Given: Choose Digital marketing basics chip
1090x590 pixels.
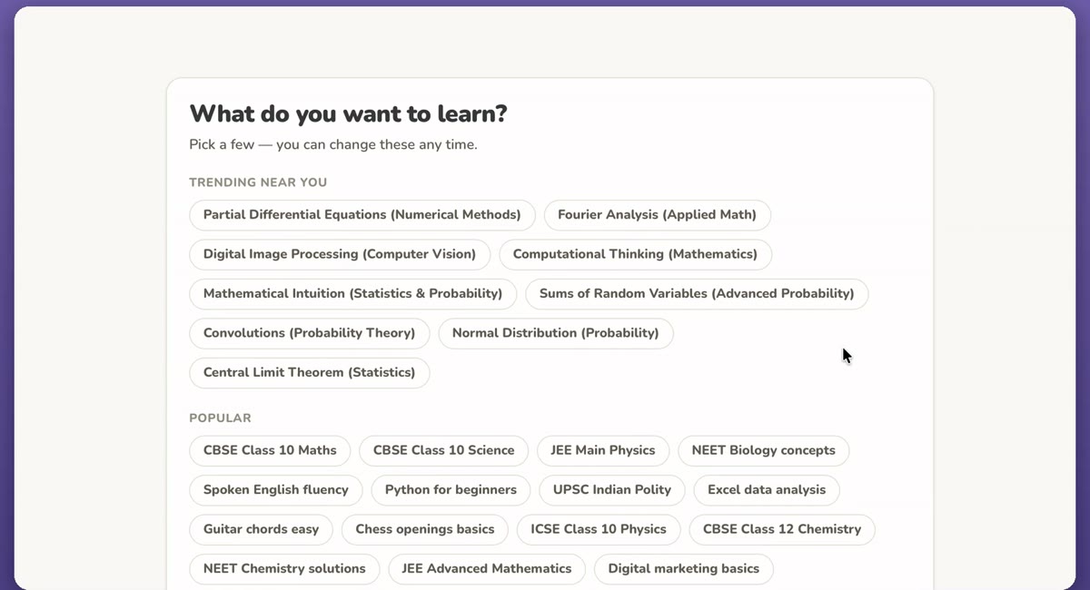Looking at the screenshot, I should [x=684, y=569].
